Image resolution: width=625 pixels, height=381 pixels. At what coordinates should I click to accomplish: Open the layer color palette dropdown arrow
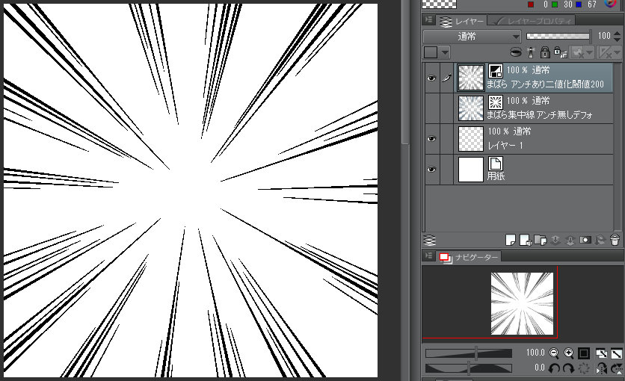click(x=445, y=52)
